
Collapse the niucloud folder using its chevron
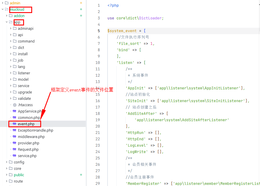click(x=3, y=9)
